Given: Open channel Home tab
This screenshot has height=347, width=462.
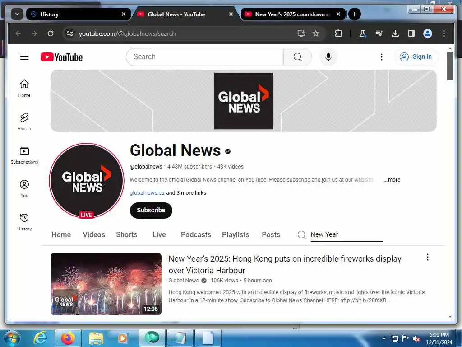Looking at the screenshot, I should click(x=61, y=234).
